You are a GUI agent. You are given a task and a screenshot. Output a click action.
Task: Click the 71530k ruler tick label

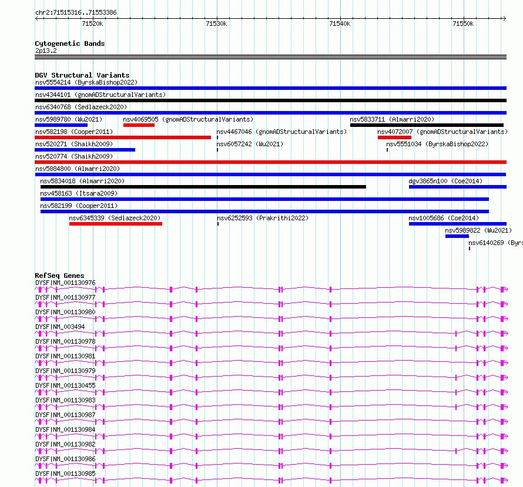(x=216, y=23)
